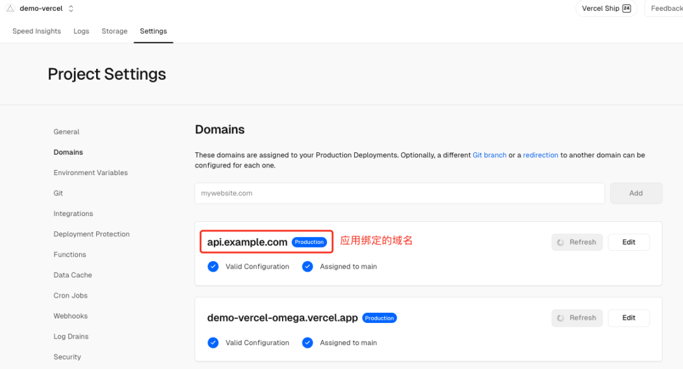Click the Domains section heading

point(219,130)
